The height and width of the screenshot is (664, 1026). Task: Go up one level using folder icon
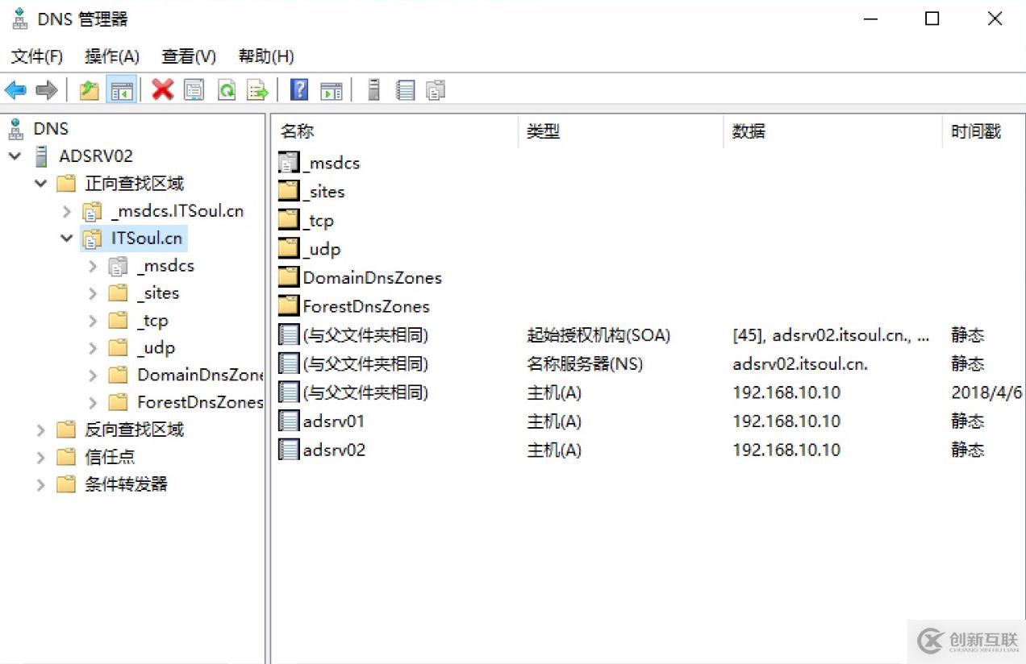[90, 90]
